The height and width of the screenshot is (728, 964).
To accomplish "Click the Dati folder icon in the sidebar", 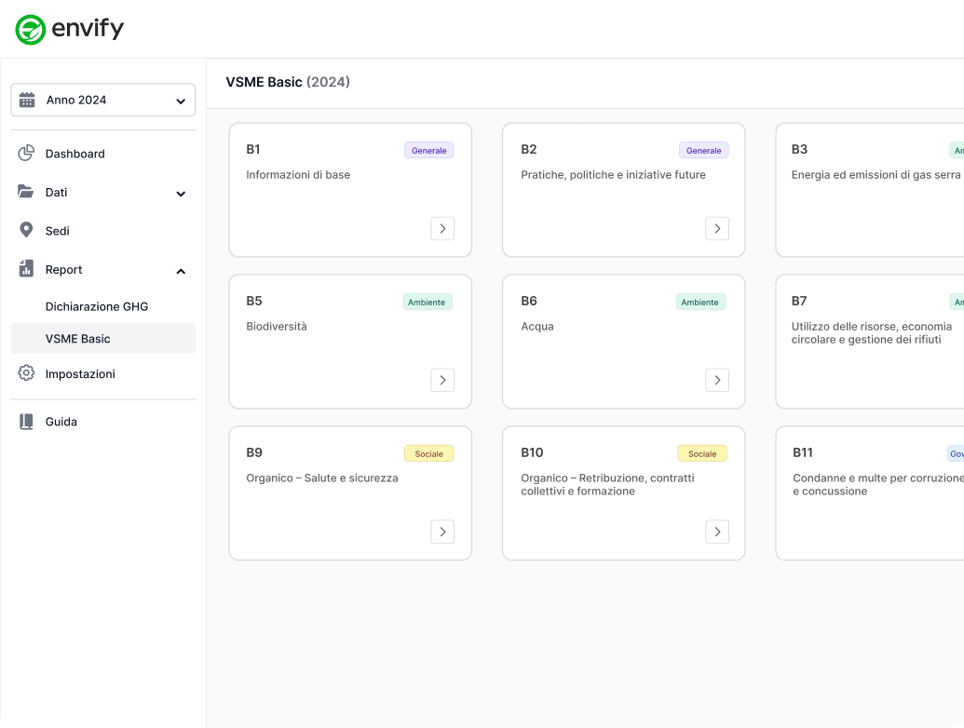I will click(x=28, y=192).
